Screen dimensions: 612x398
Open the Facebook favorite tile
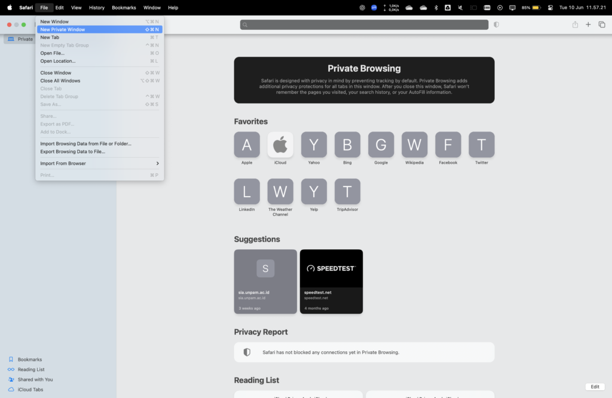point(448,145)
